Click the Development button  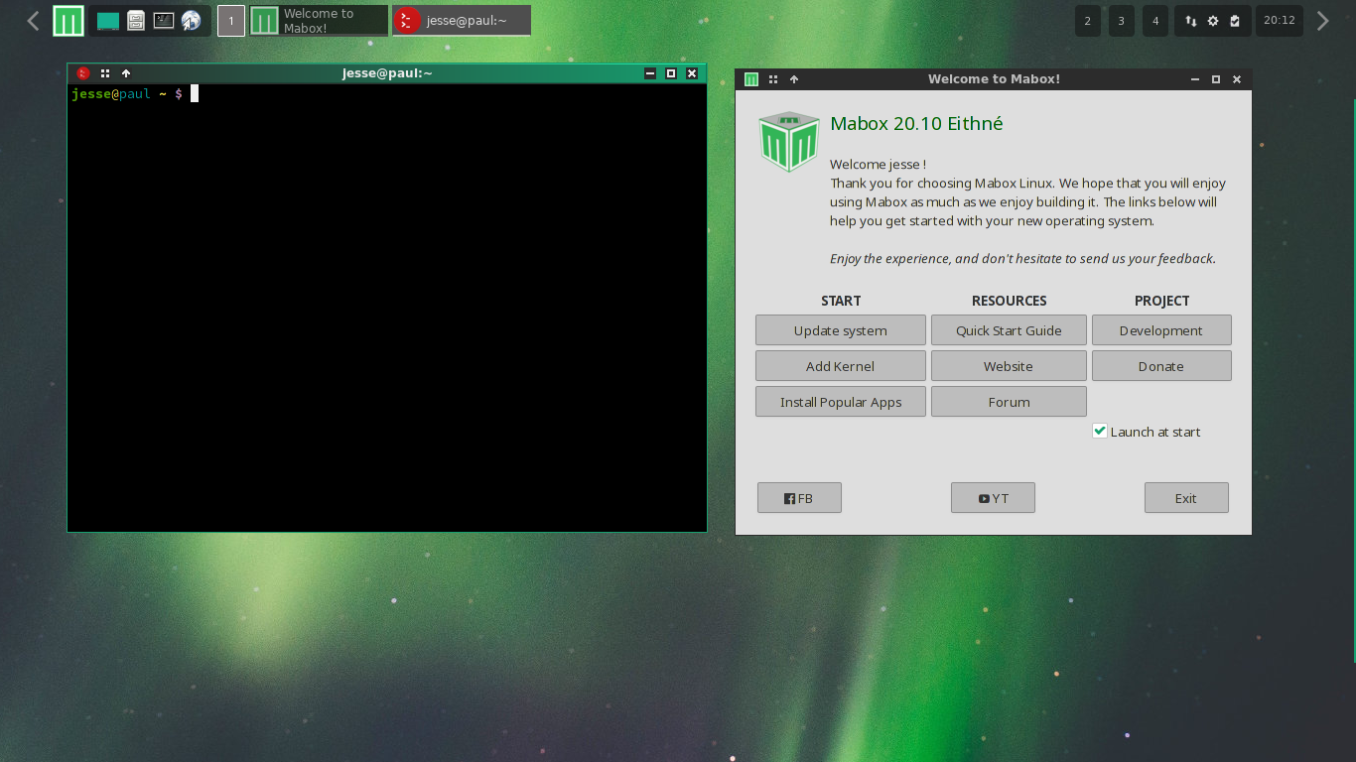coord(1161,330)
